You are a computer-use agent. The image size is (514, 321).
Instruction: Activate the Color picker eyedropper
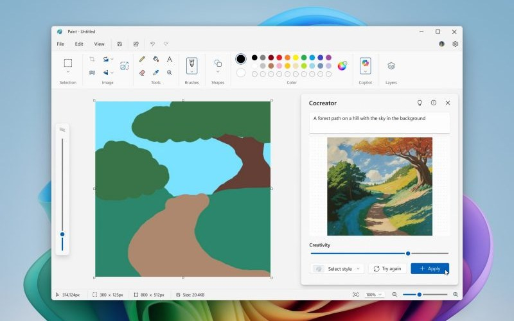pos(155,73)
